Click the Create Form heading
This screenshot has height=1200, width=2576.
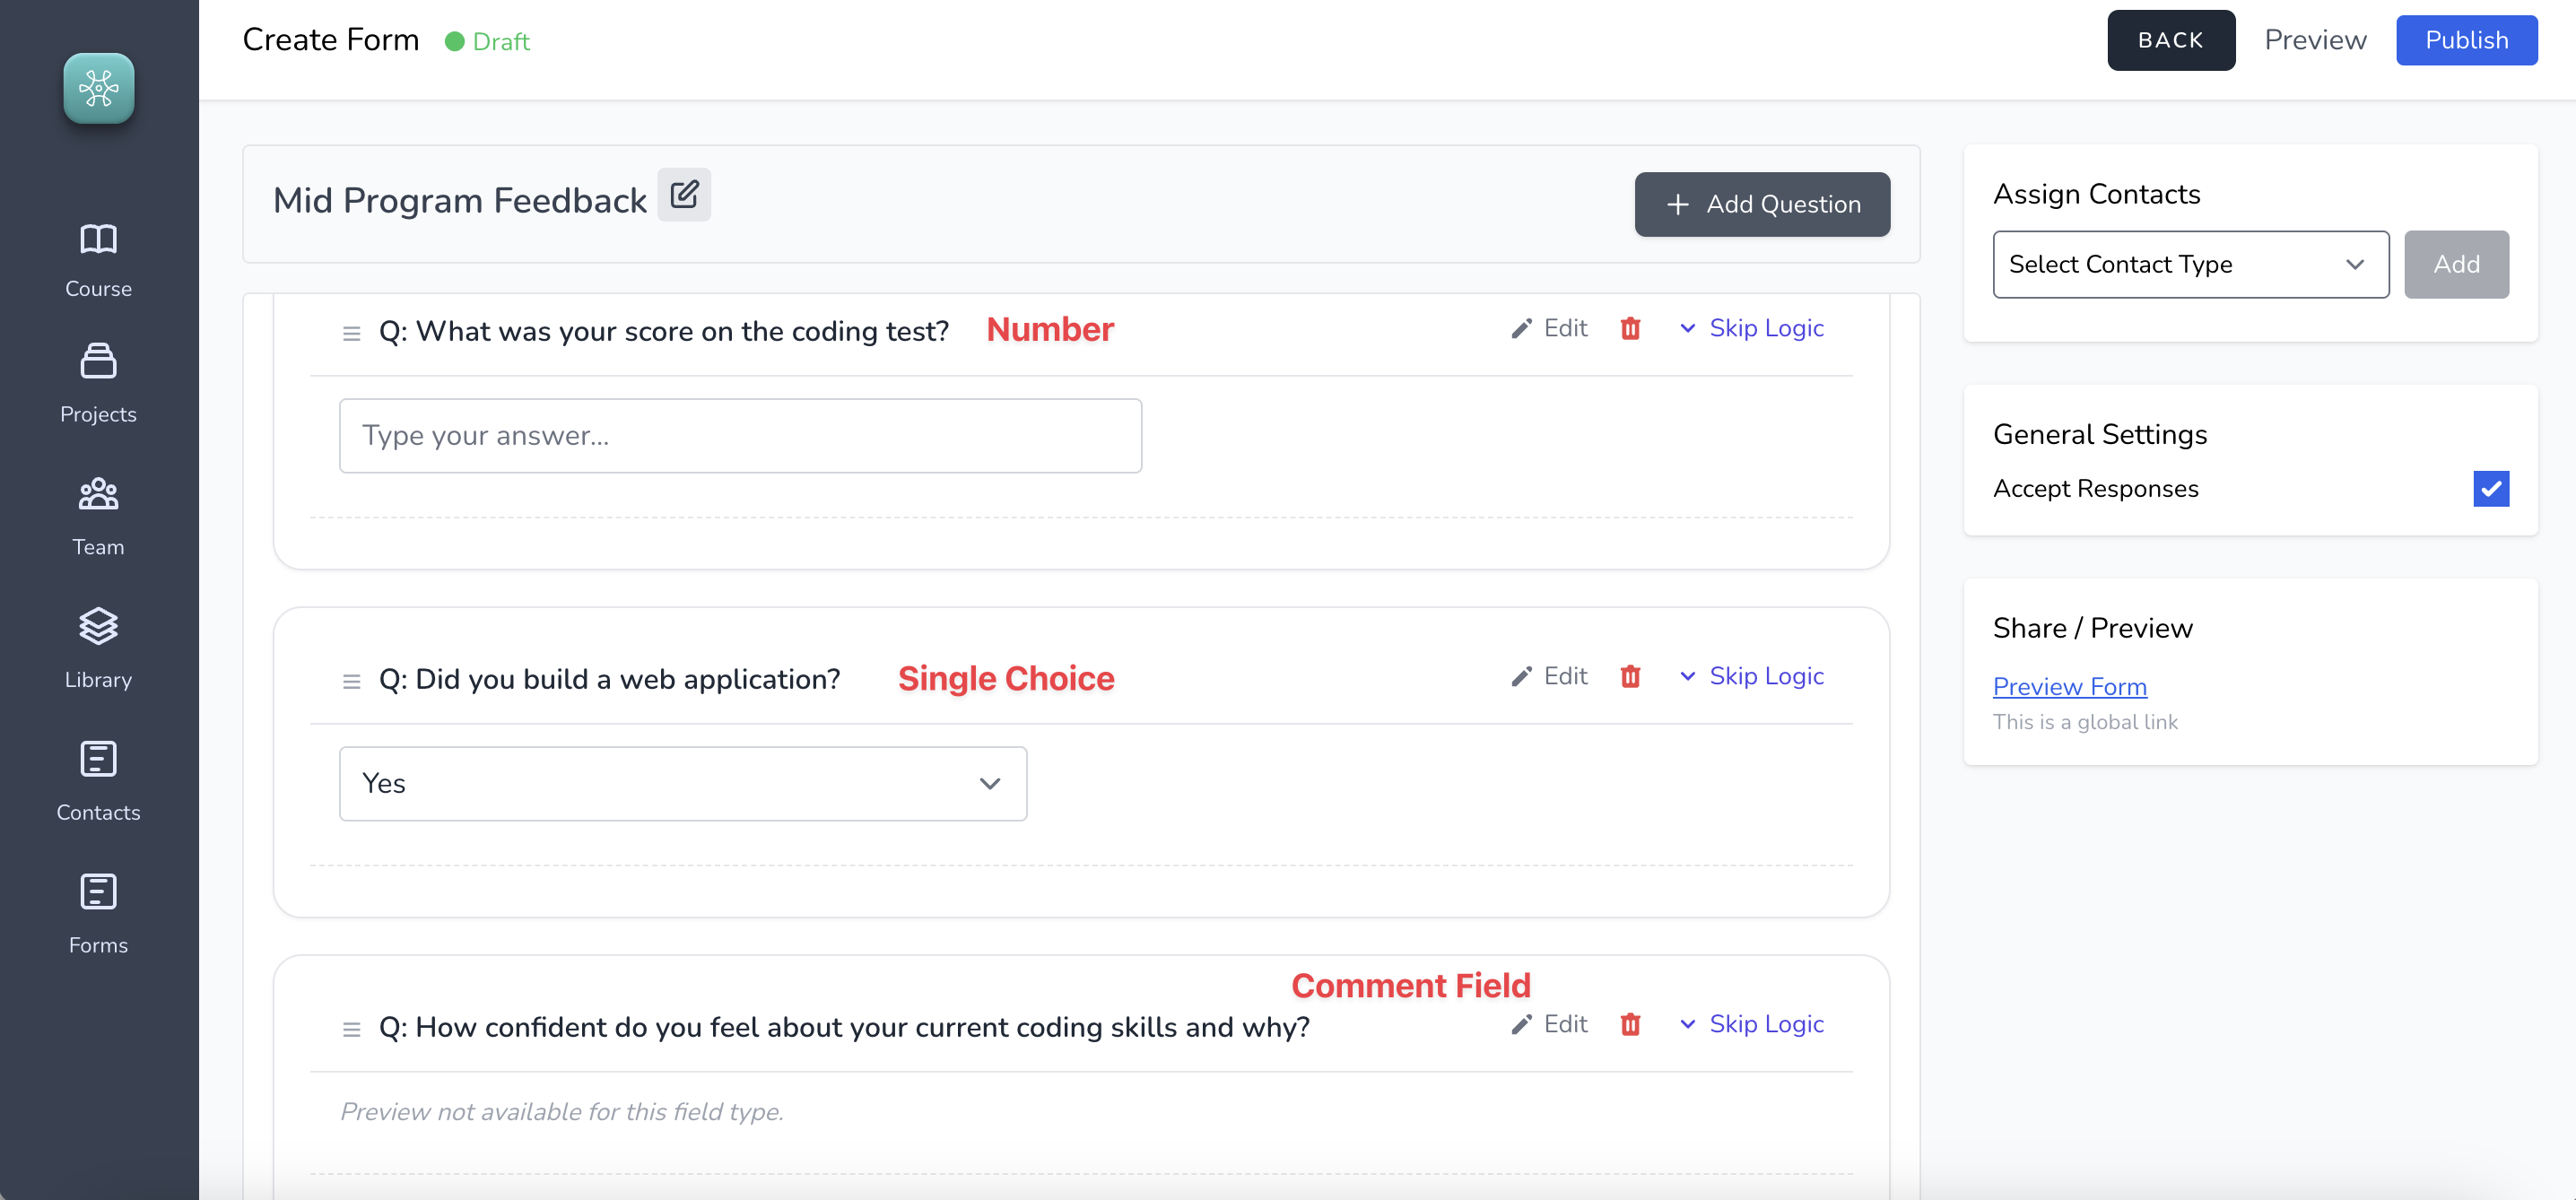click(331, 40)
